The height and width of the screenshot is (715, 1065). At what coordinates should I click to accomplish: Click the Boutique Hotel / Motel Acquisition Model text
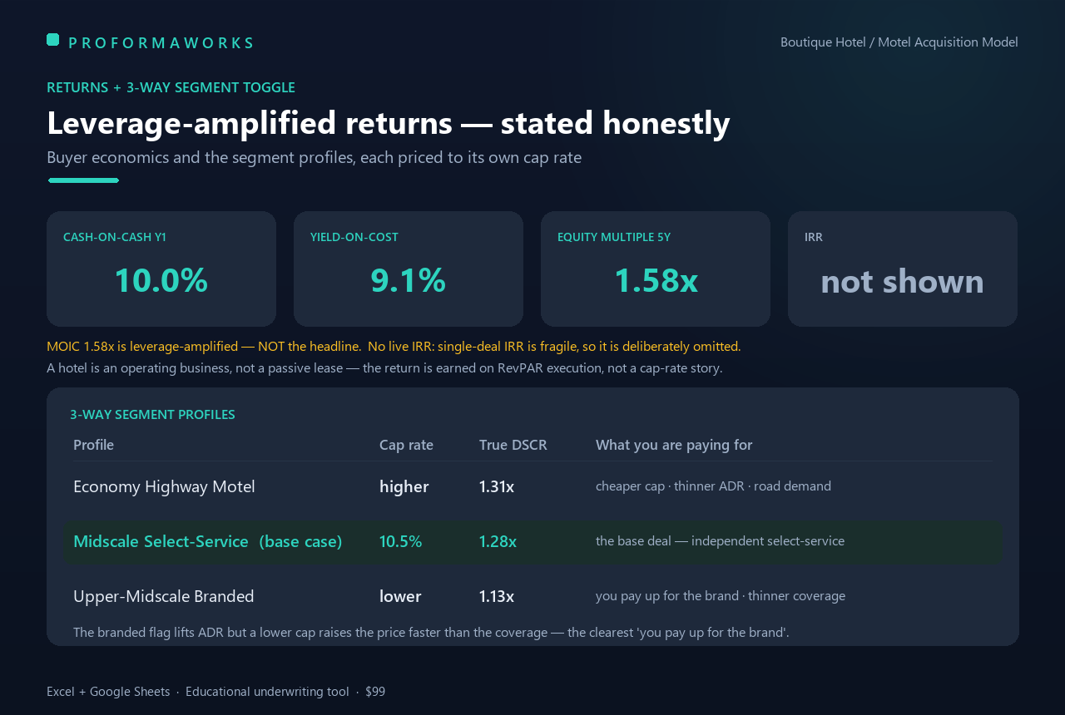(x=899, y=42)
